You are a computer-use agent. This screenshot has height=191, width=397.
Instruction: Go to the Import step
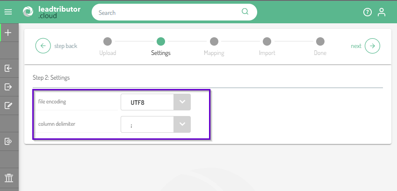pos(267,41)
